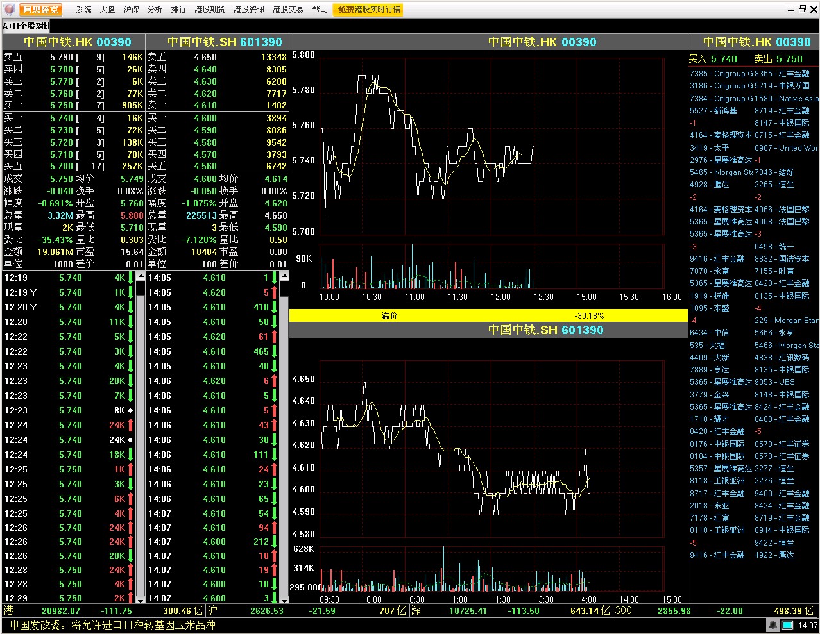Image resolution: width=820 pixels, height=634 pixels.
Task: Click the 卖出: 5.750 label
Action: (x=778, y=59)
